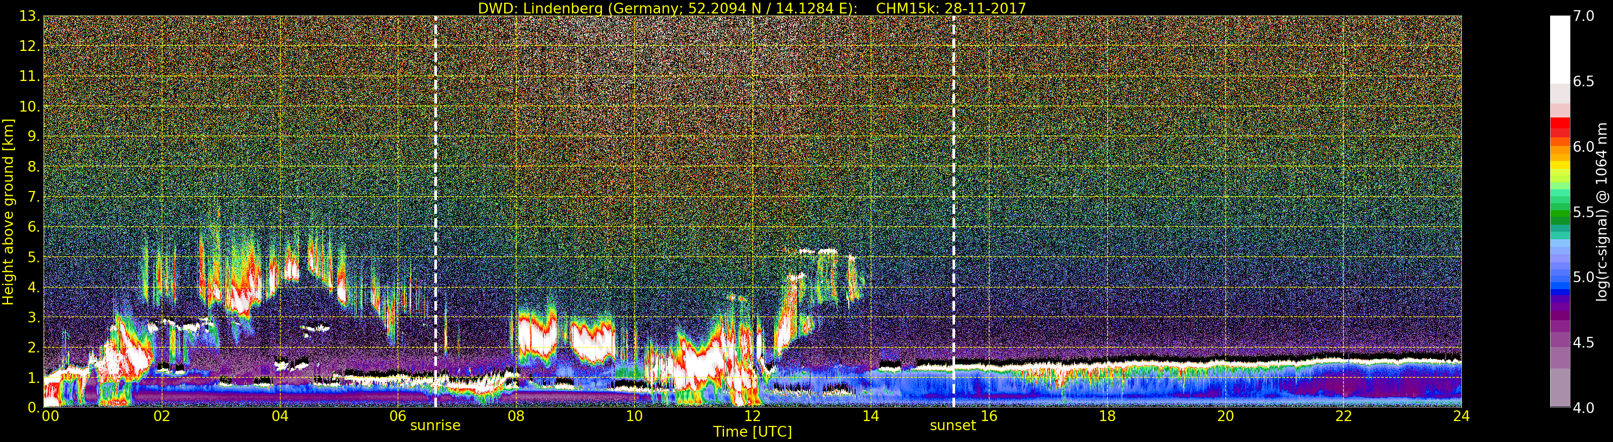Click the 18 tick label on the time axis
The image size is (1613, 442).
pos(1107,416)
